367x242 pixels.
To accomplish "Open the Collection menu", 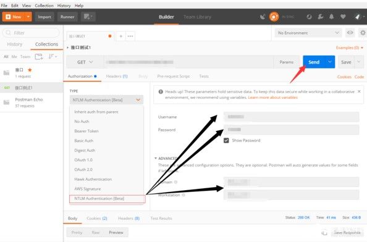I will click(44, 6).
